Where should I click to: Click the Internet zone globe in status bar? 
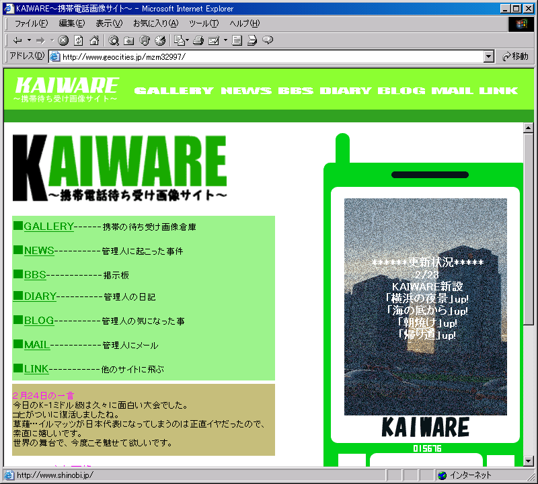click(x=443, y=475)
